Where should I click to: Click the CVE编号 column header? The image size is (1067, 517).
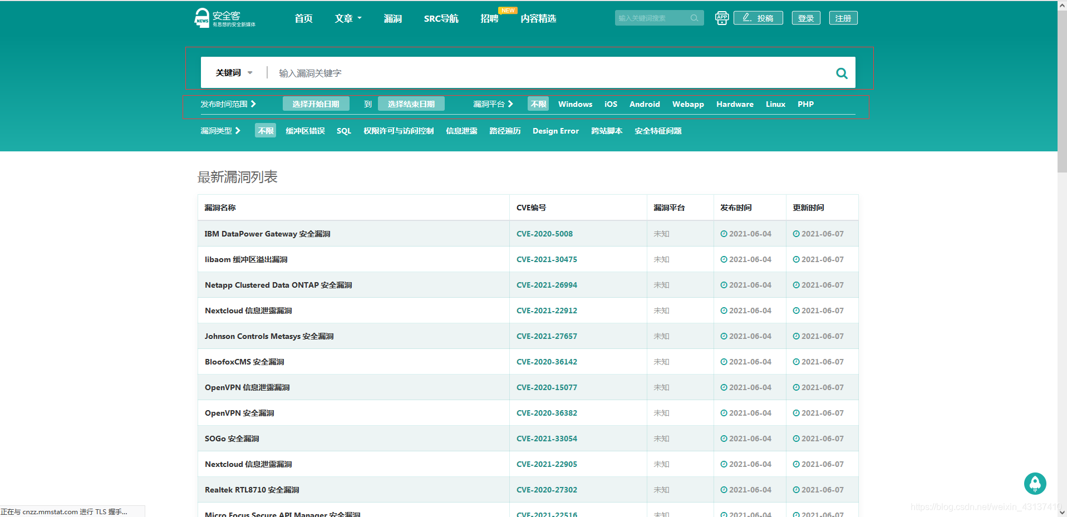(x=531, y=208)
